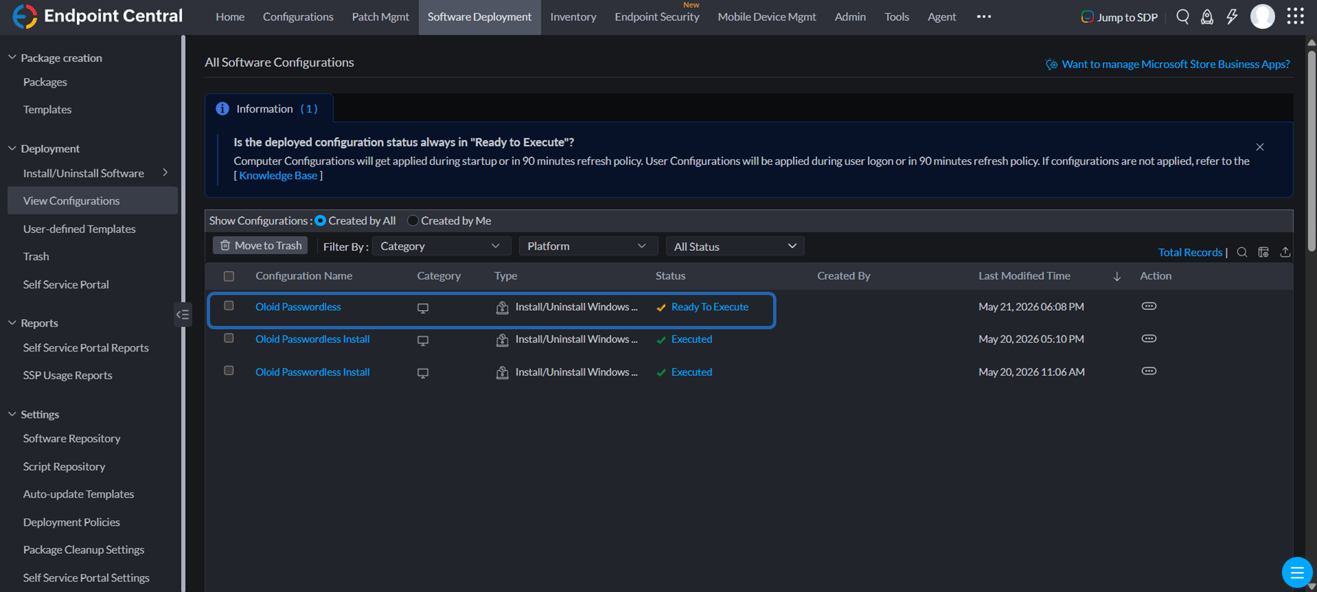Open action menu for May 20 11:06 AM row
The image size is (1317, 592).
coord(1149,371)
